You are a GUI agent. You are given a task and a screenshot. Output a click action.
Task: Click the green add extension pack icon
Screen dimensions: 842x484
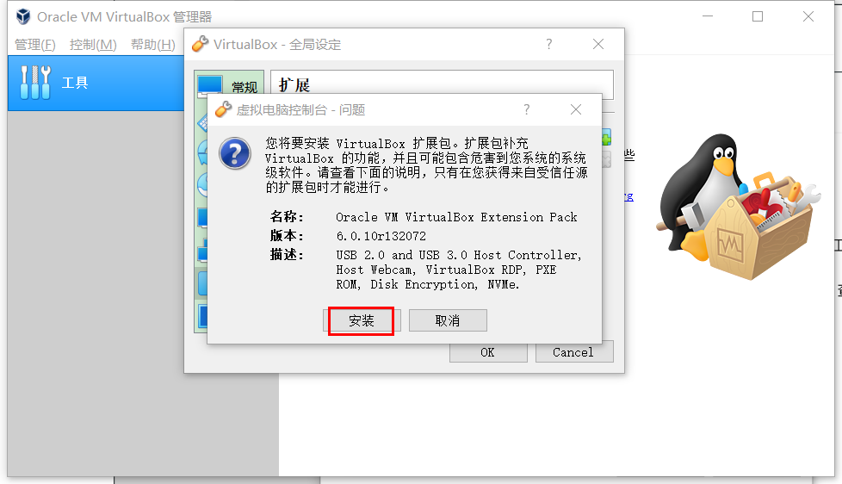tap(606, 137)
